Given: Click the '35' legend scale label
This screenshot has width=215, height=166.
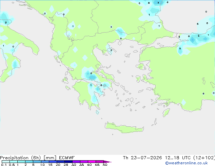Looking at the screenshot, I should coord(81,165).
